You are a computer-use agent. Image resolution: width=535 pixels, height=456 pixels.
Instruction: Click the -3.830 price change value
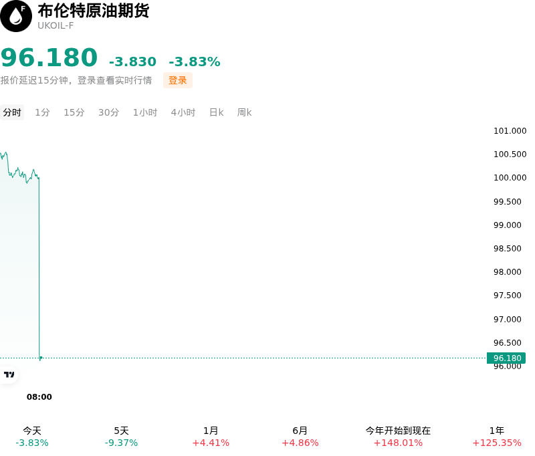click(132, 62)
